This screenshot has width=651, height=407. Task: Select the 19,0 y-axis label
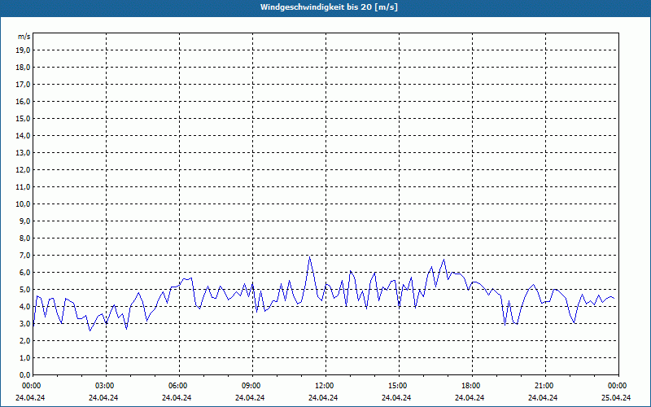point(23,50)
